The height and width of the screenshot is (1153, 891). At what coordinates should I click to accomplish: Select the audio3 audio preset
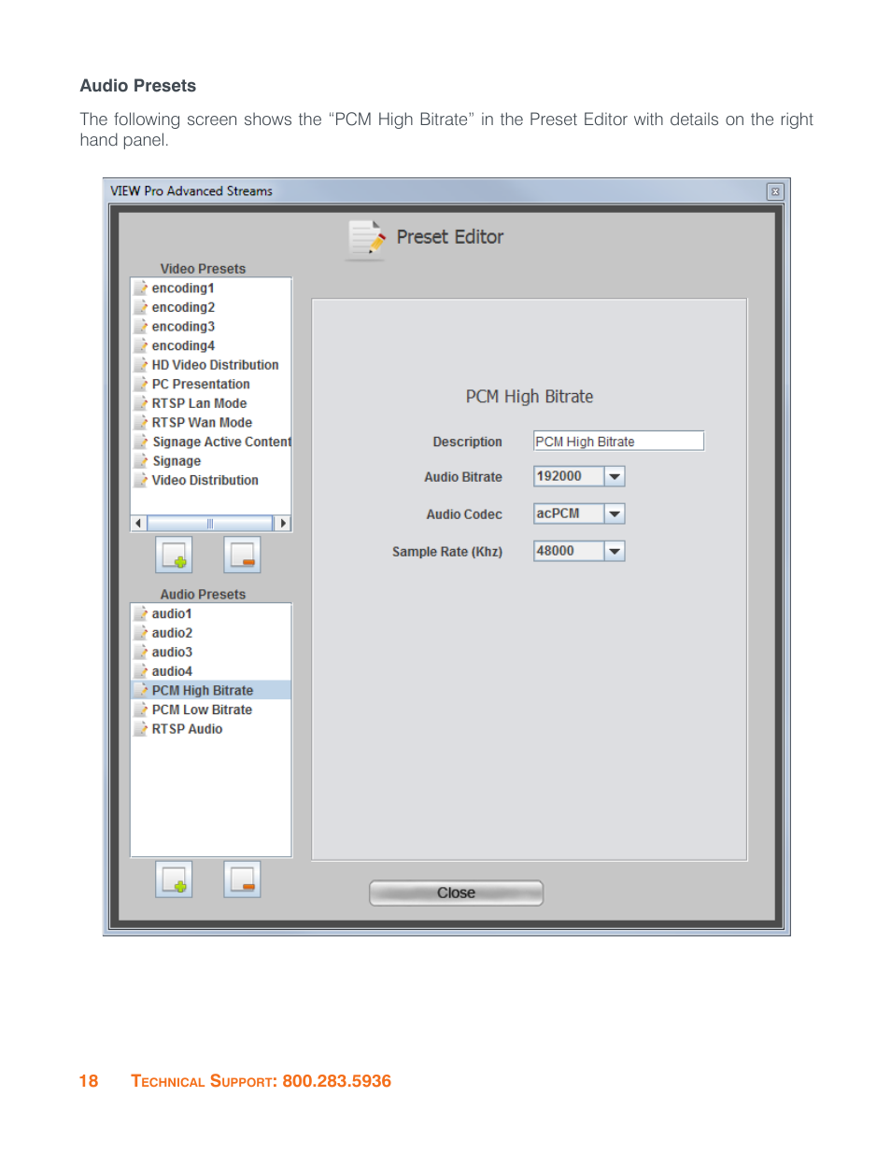click(x=172, y=652)
